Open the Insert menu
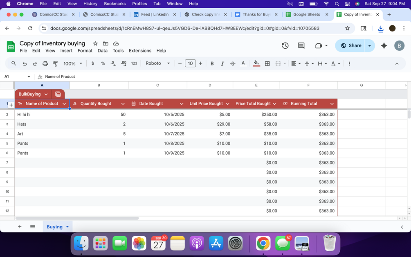Viewport: 411px width, 257px height. click(66, 51)
